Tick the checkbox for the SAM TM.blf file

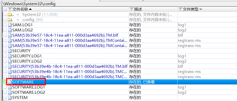pyautogui.click(x=5, y=35)
